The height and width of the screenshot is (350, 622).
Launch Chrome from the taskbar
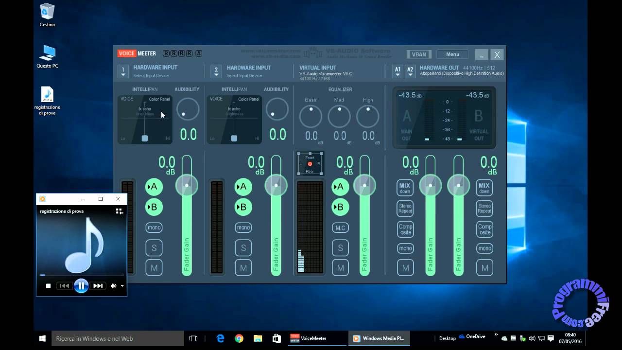[x=239, y=338]
